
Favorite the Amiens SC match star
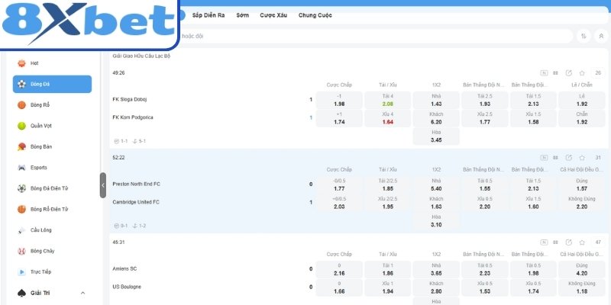click(582, 242)
